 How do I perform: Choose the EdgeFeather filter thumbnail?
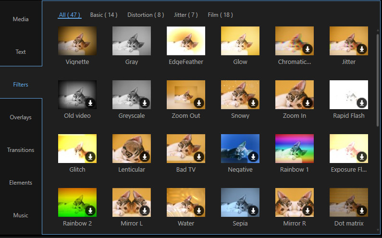[186, 41]
